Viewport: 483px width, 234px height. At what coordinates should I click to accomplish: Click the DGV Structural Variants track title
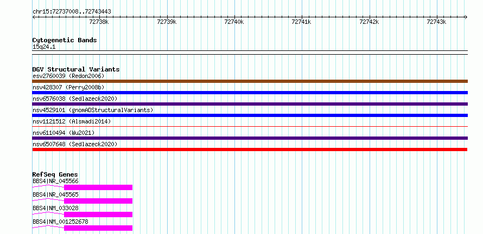click(76, 69)
